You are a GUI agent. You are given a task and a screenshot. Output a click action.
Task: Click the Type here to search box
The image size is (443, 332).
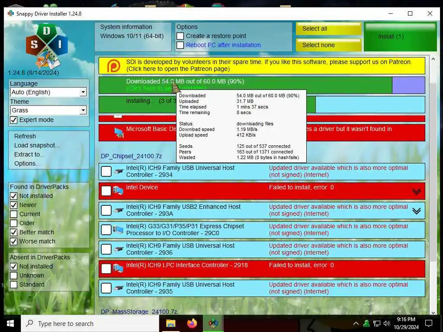click(90, 323)
